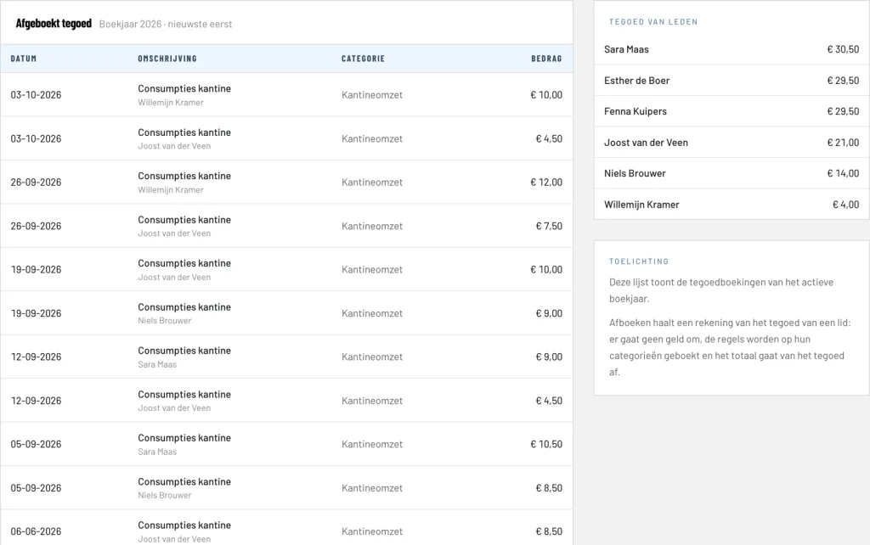Image resolution: width=870 pixels, height=545 pixels.
Task: Click the Omschrijving column header
Action: 167,59
